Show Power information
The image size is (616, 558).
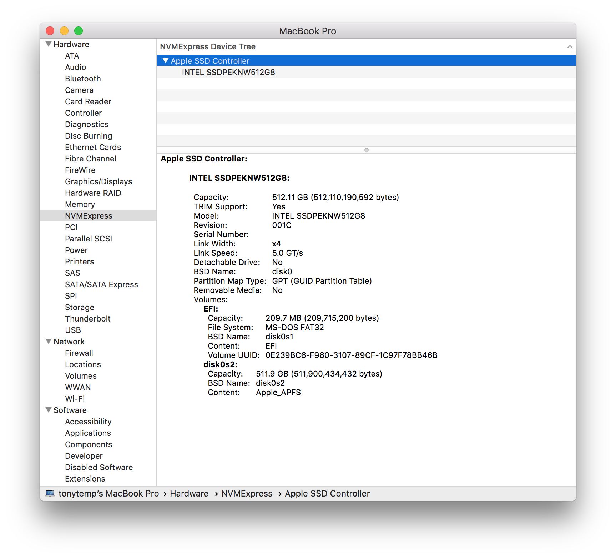pos(76,250)
